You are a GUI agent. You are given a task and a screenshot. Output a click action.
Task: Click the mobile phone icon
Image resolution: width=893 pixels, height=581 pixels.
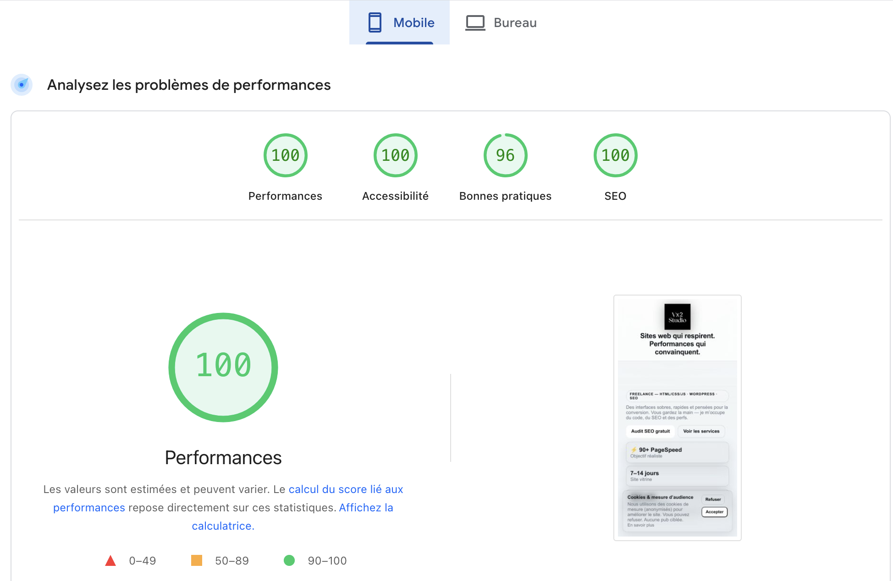375,22
